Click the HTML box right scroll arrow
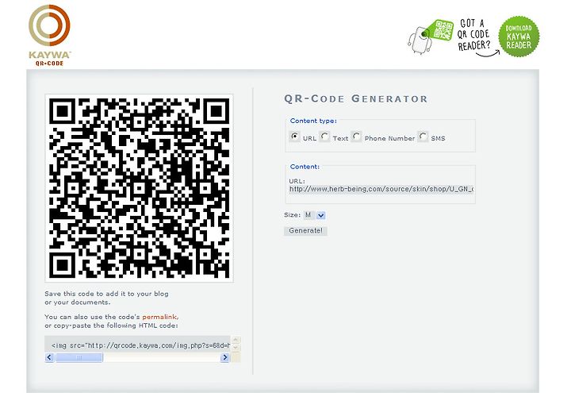 pos(224,357)
